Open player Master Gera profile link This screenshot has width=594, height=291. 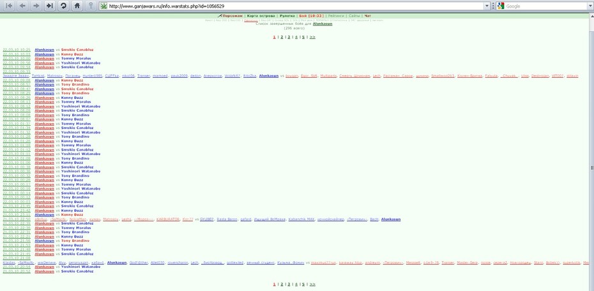pos(468,263)
